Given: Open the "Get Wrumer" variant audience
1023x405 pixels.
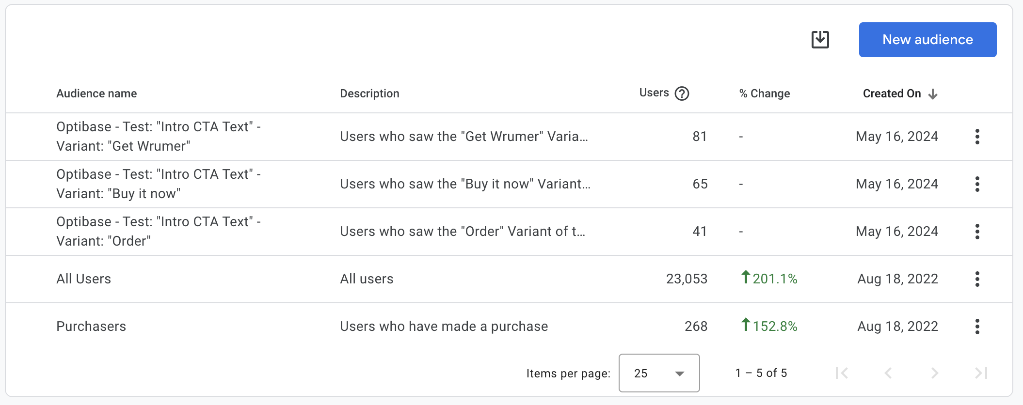Looking at the screenshot, I should point(158,137).
